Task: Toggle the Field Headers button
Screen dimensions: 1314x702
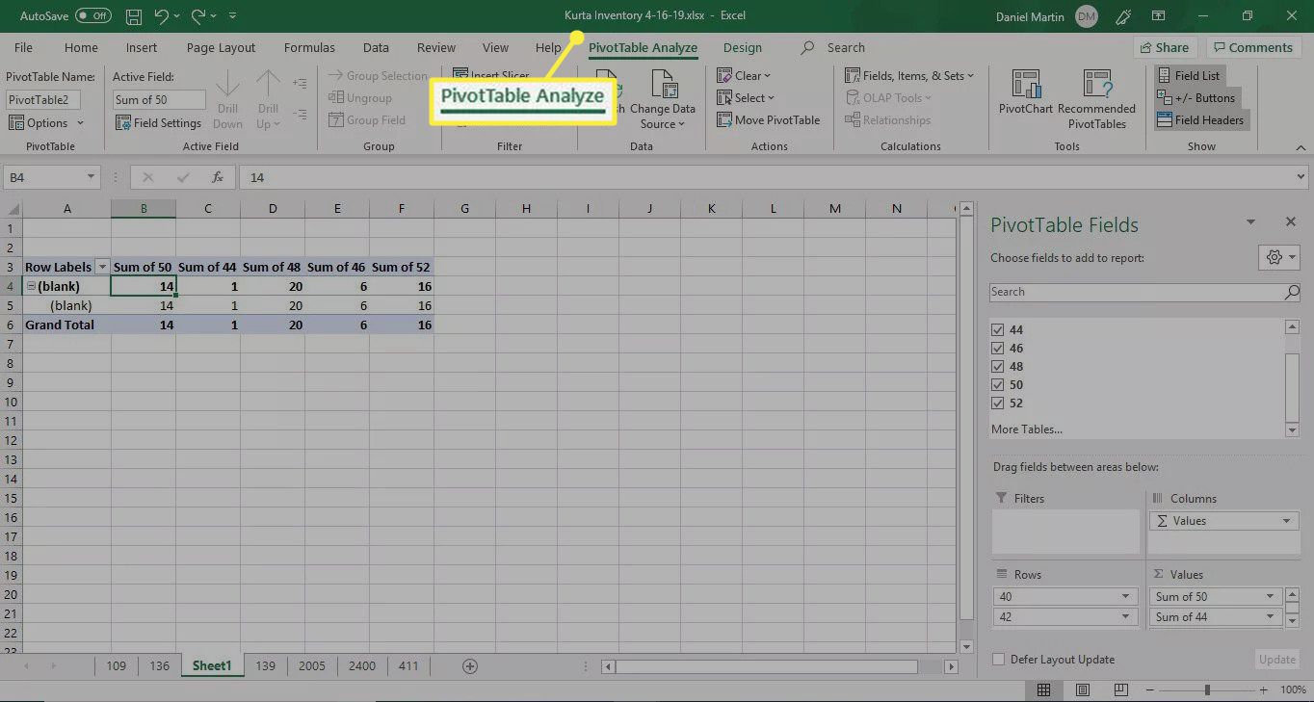Action: pos(1201,119)
